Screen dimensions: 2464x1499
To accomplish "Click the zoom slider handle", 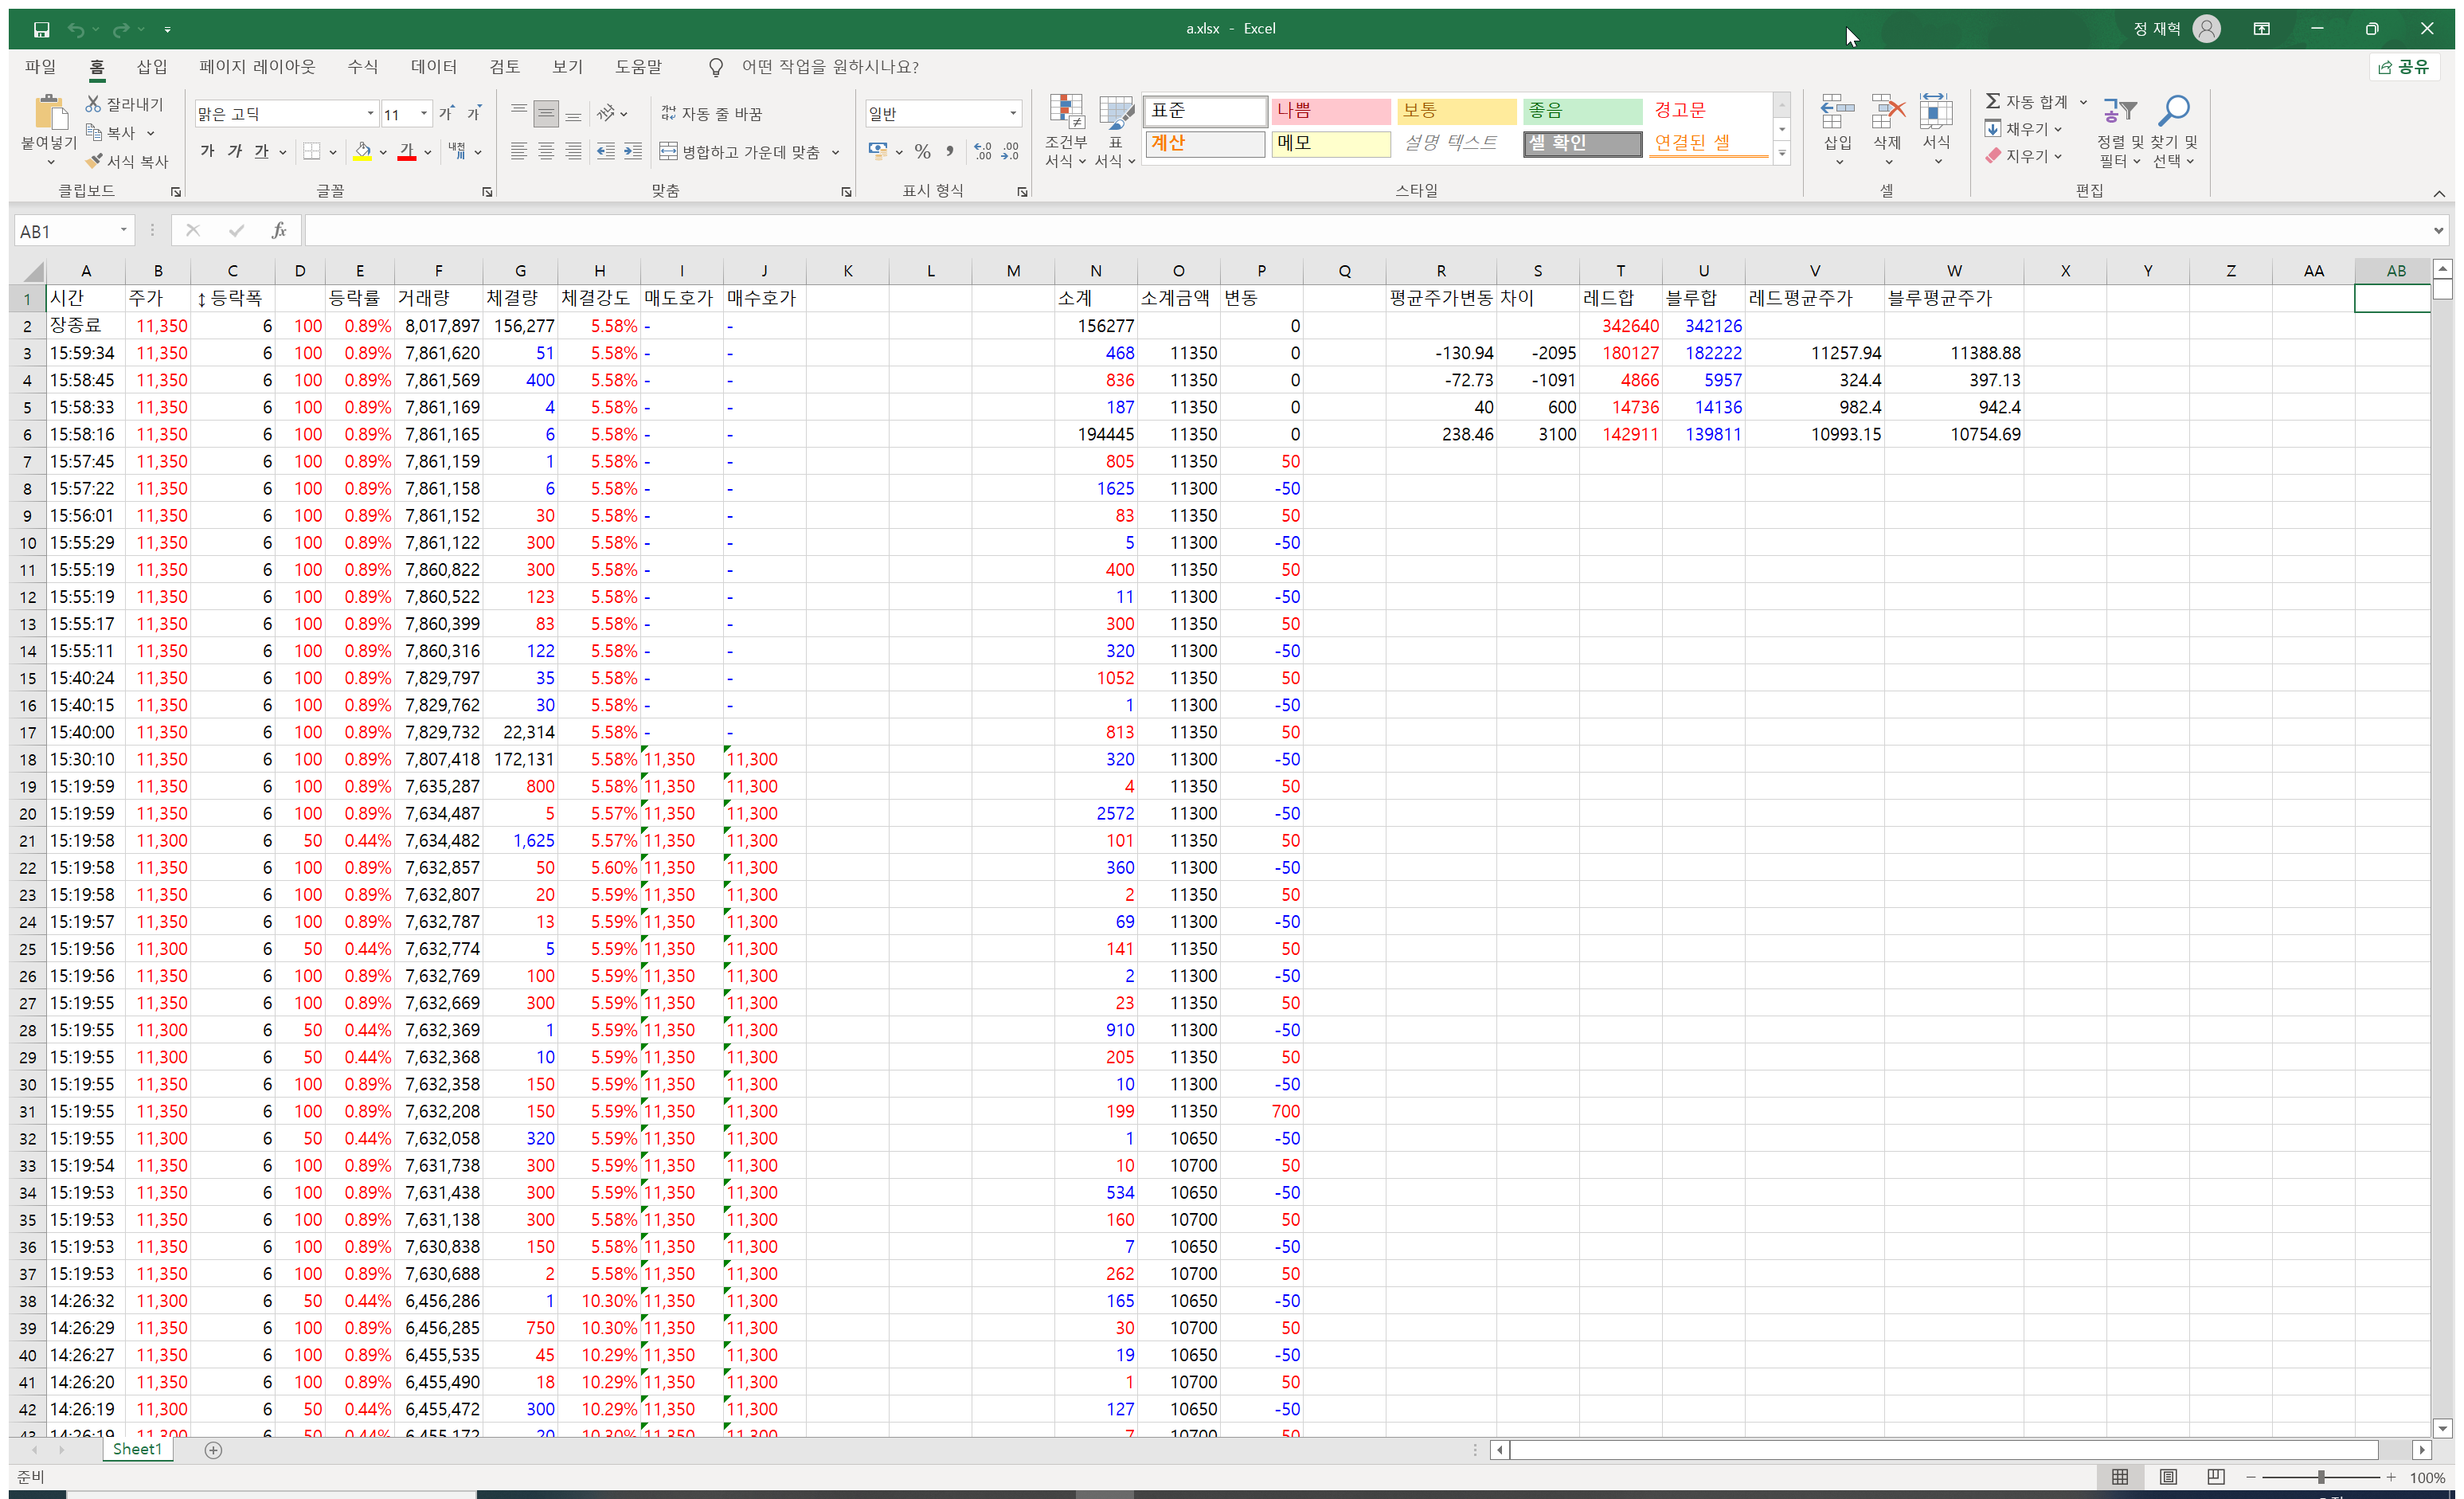I will coord(2321,1477).
